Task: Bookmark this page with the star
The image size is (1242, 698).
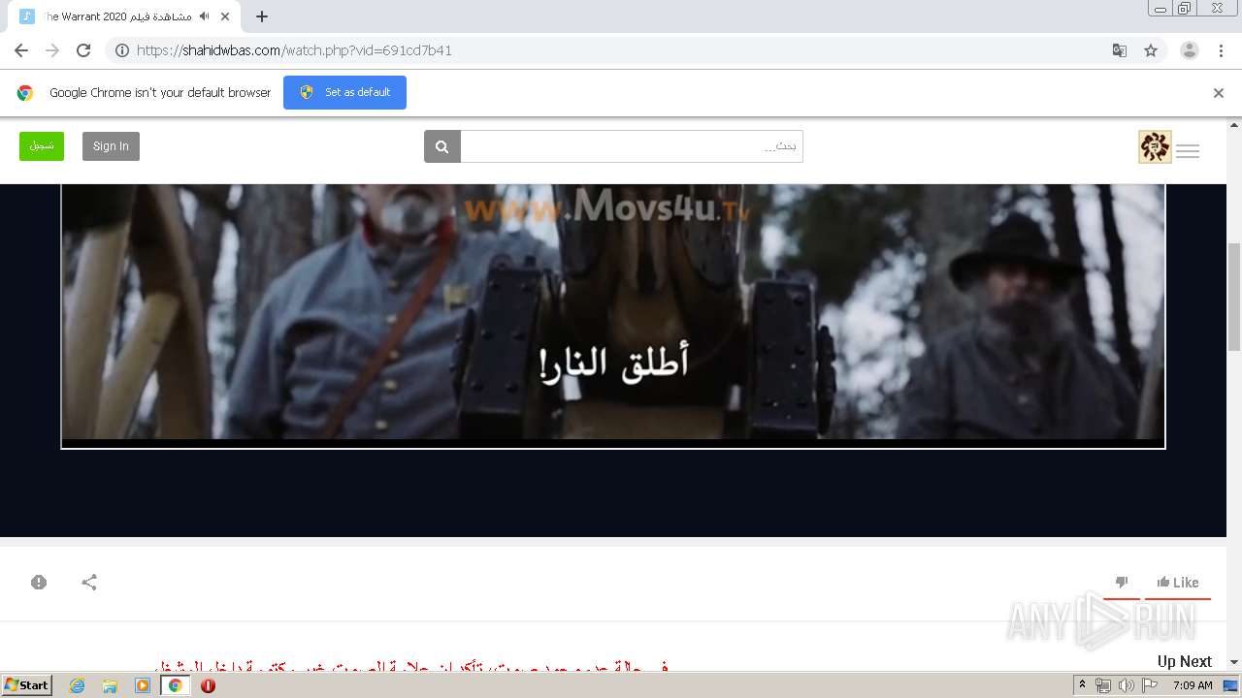Action: (1151, 50)
